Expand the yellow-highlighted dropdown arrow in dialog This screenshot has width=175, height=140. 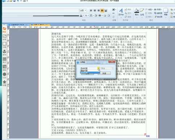coord(99,68)
